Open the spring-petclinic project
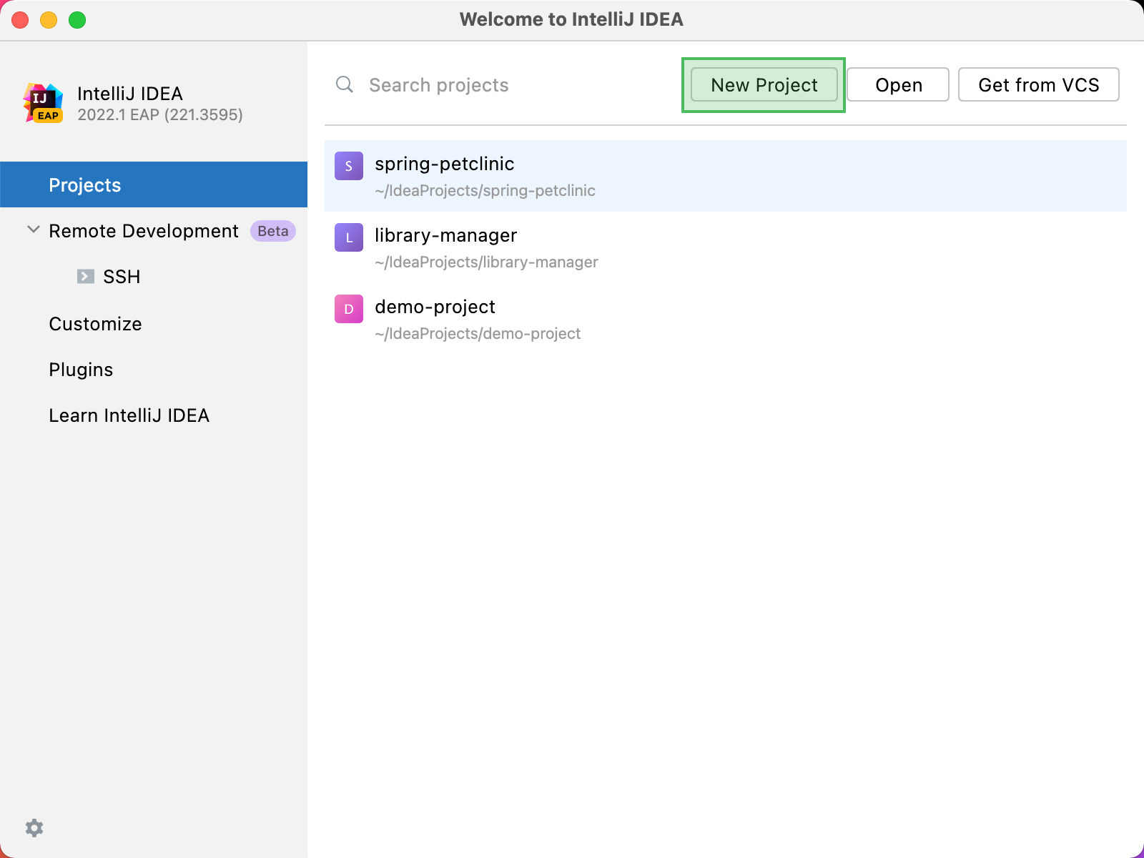1144x858 pixels. click(725, 176)
